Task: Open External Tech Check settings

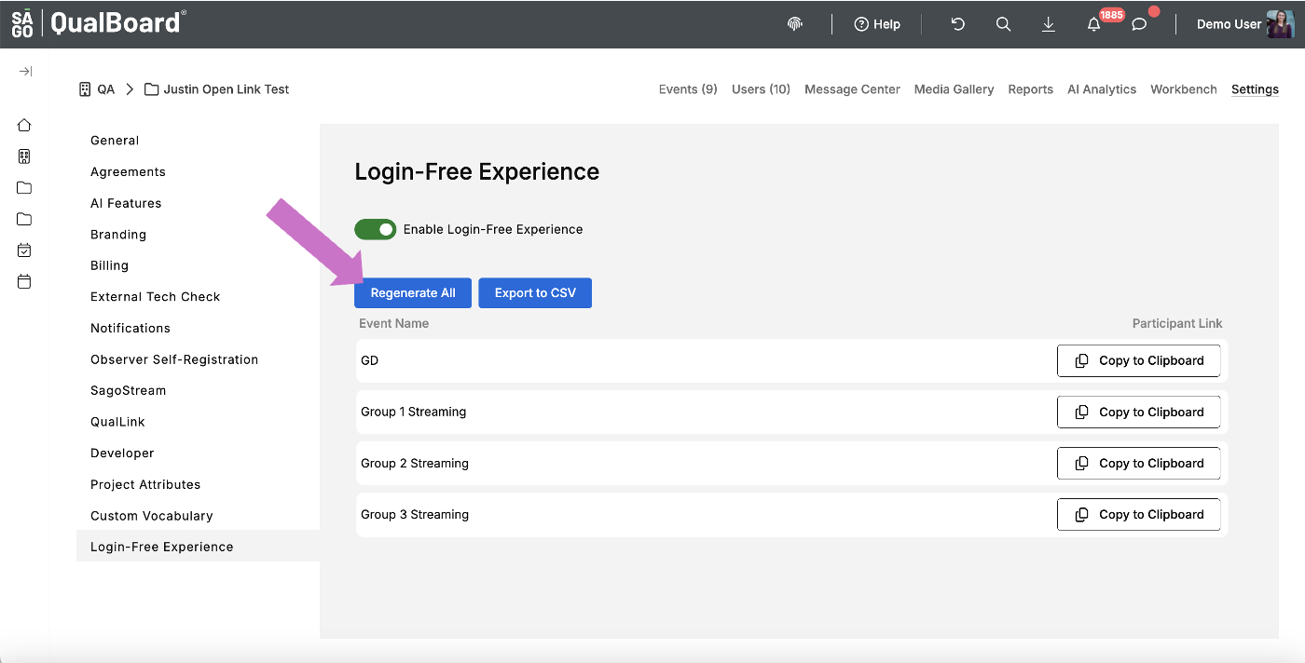Action: tap(155, 297)
